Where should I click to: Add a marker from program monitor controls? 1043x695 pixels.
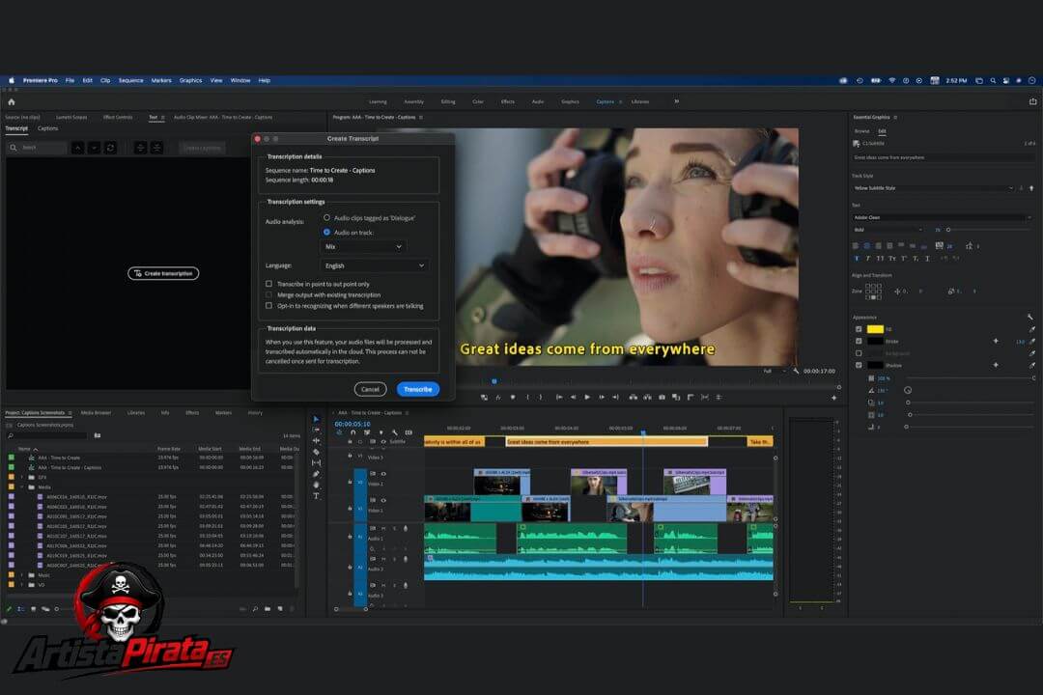(513, 397)
